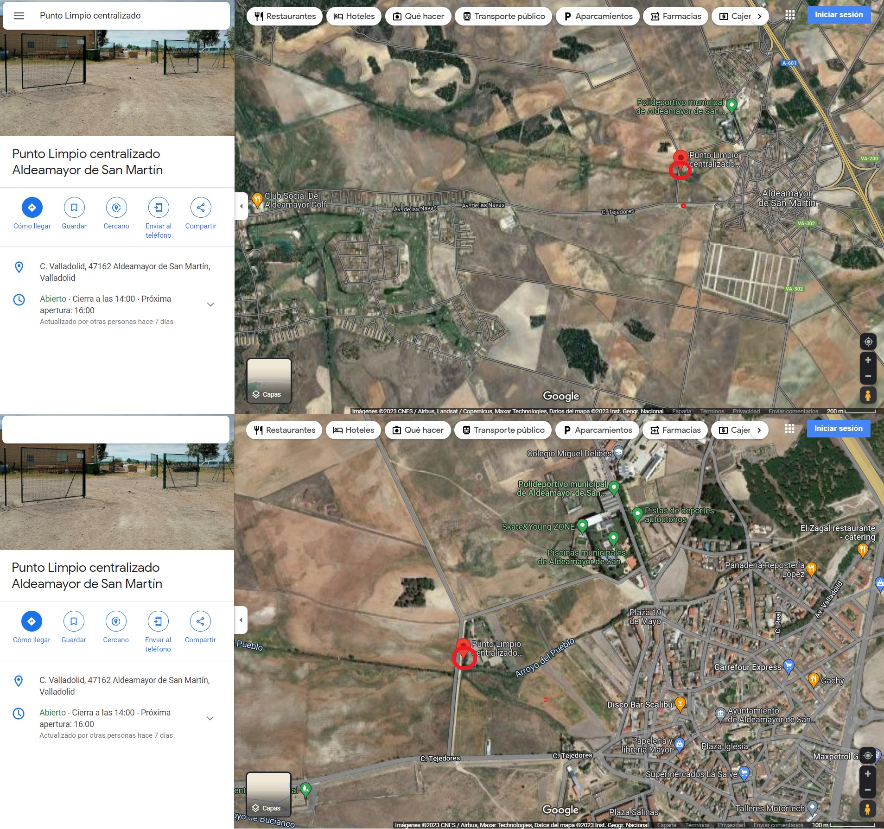This screenshot has width=884, height=829.
Task: Open the Disco Bar Scalibu bar pin
Action: 680,704
